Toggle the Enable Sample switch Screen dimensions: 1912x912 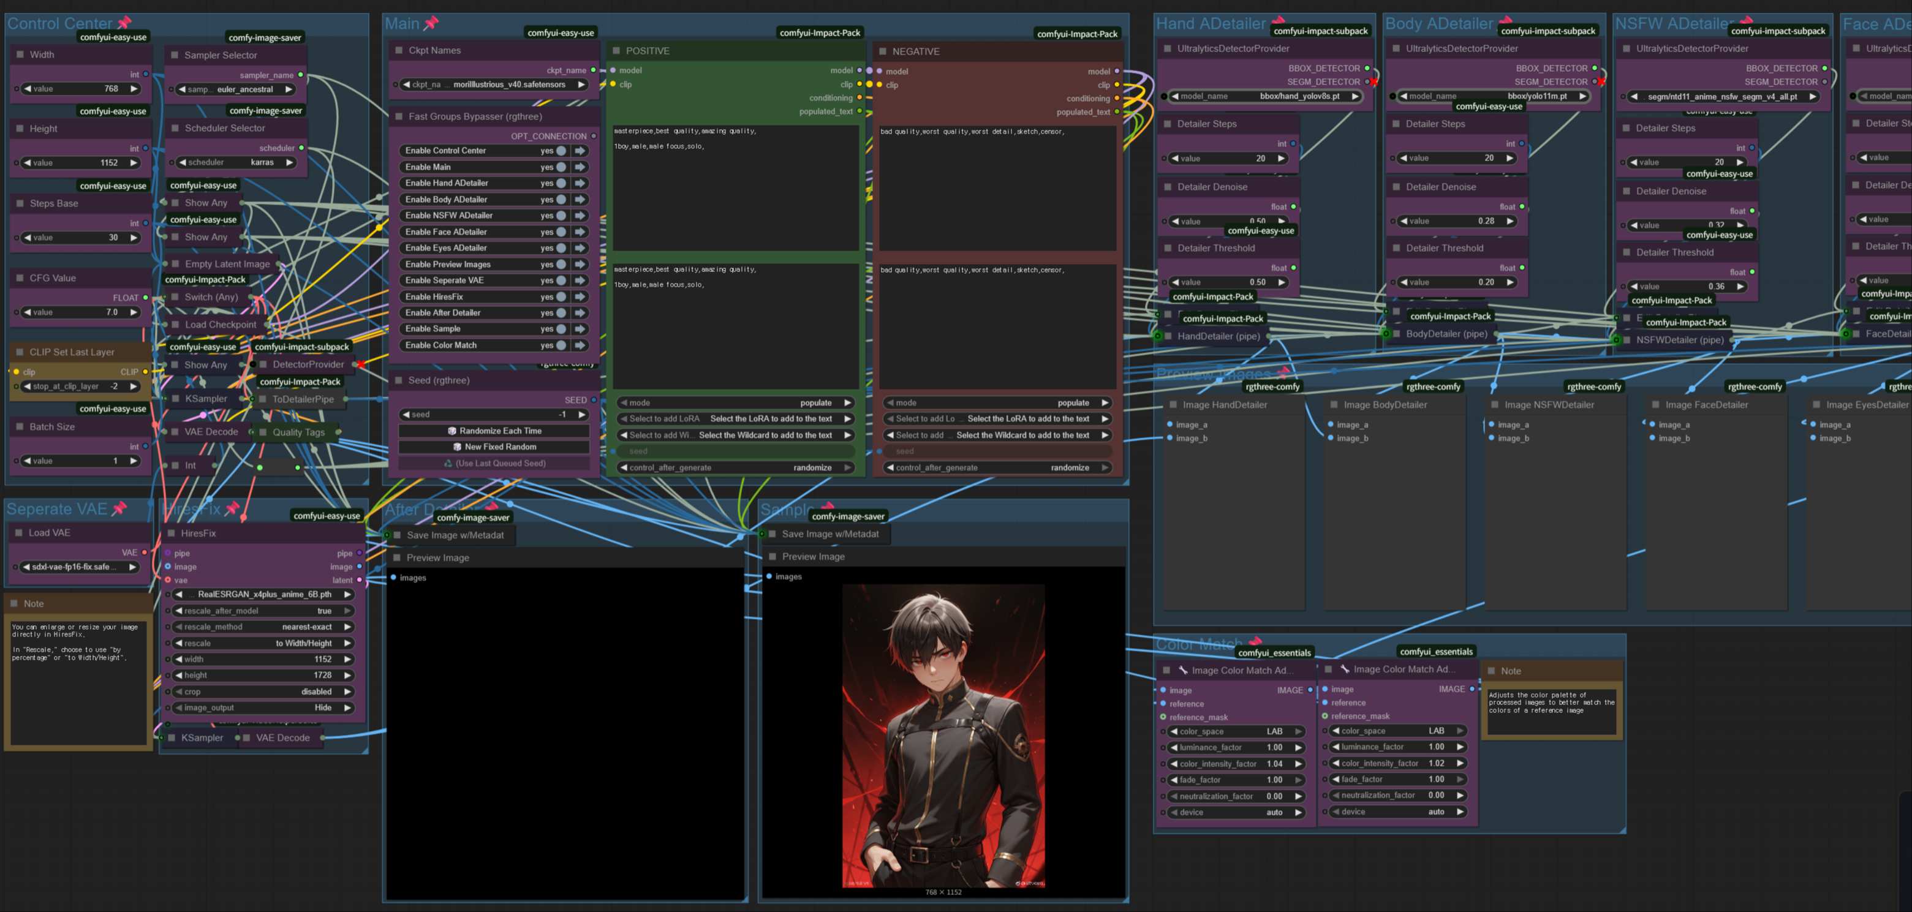562,329
